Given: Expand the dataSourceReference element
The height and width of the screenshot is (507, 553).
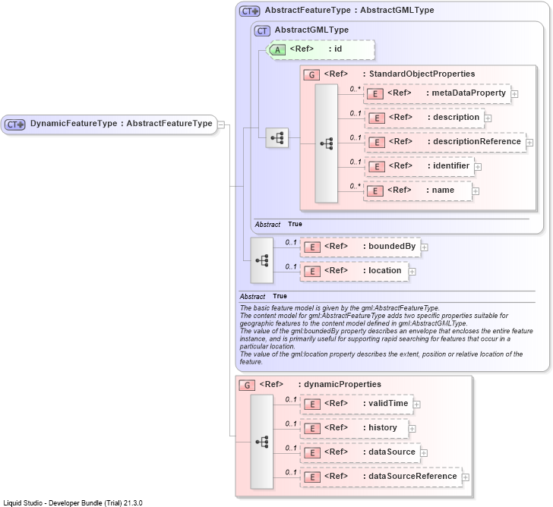Looking at the screenshot, I should coord(466,477).
